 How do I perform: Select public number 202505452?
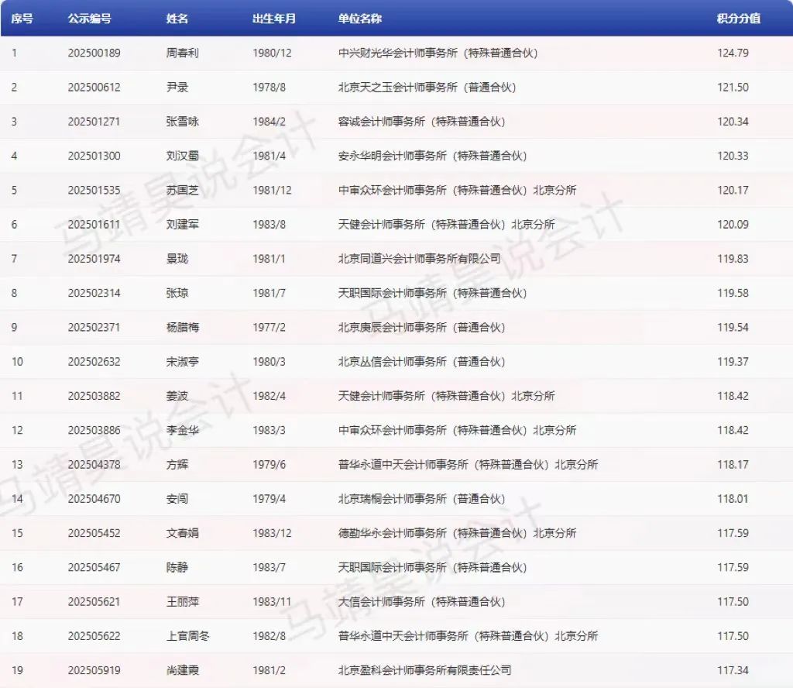94,533
